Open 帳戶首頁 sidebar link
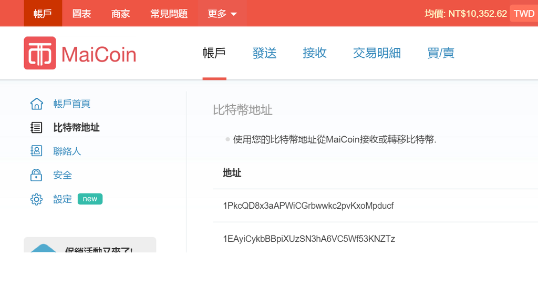Viewport: 538px width, 286px height. click(x=71, y=104)
